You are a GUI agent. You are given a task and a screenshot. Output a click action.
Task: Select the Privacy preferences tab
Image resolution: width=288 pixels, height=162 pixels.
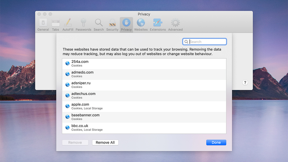coord(126,25)
